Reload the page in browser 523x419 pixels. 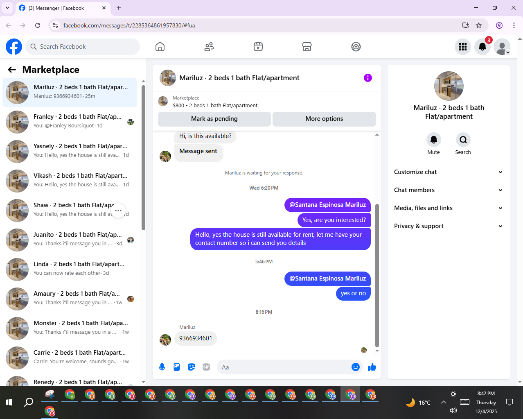38,25
